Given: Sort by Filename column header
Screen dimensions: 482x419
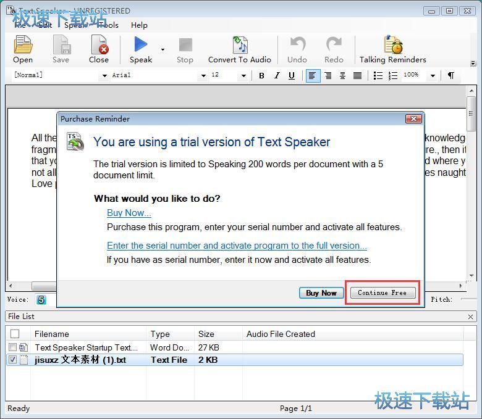Looking at the screenshot, I should click(x=88, y=334).
